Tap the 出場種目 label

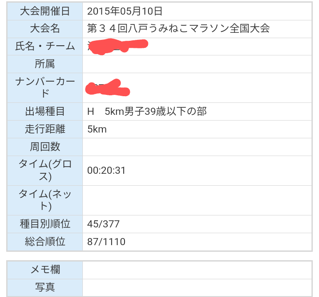45,111
